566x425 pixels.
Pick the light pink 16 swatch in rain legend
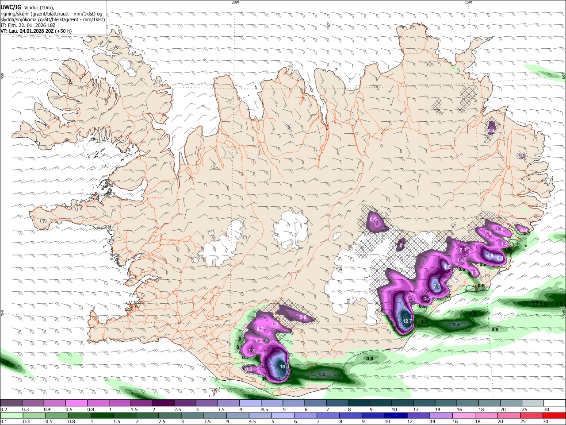[x=463, y=415]
